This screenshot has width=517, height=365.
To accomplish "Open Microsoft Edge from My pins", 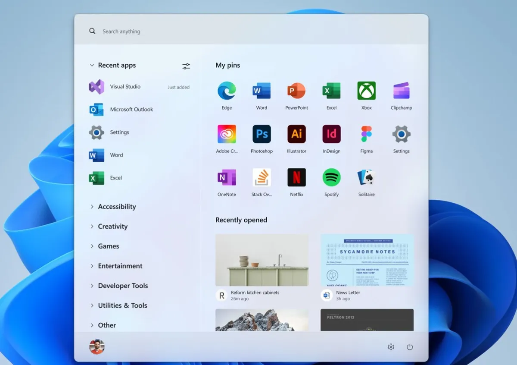I will [x=227, y=91].
